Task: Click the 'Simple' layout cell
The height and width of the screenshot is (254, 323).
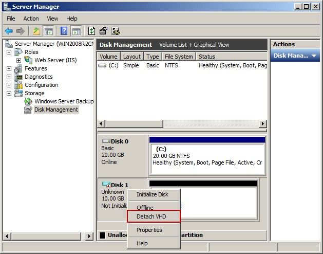Action: (131, 65)
